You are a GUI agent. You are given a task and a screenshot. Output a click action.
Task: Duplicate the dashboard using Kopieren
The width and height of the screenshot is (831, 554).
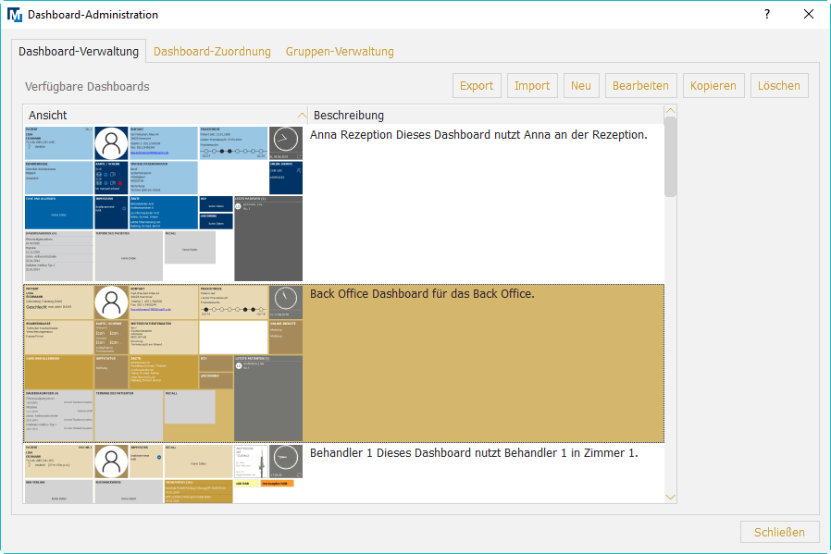pyautogui.click(x=713, y=86)
